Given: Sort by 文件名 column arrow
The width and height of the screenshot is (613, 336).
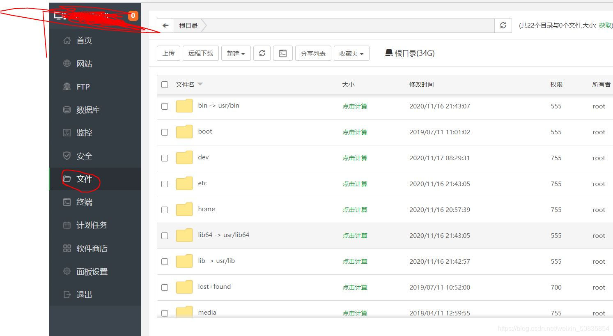Looking at the screenshot, I should coord(200,84).
